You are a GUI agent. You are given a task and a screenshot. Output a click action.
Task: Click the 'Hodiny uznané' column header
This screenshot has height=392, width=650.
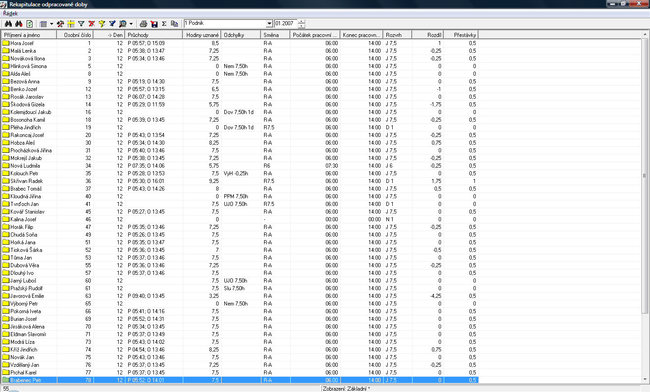click(202, 35)
